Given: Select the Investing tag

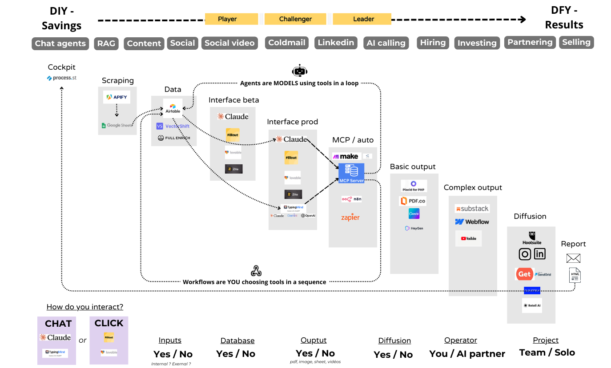Looking at the screenshot, I should coord(477,43).
